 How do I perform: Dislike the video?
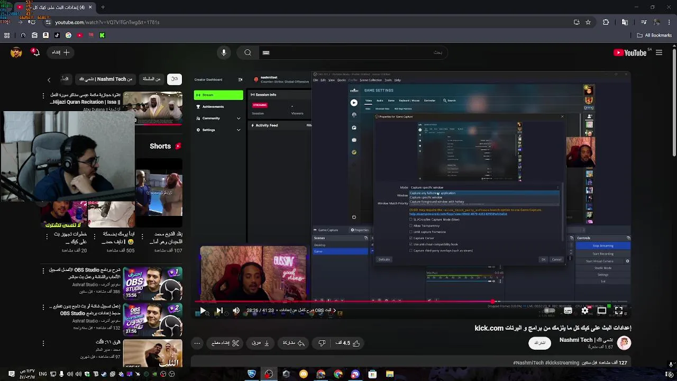click(322, 343)
